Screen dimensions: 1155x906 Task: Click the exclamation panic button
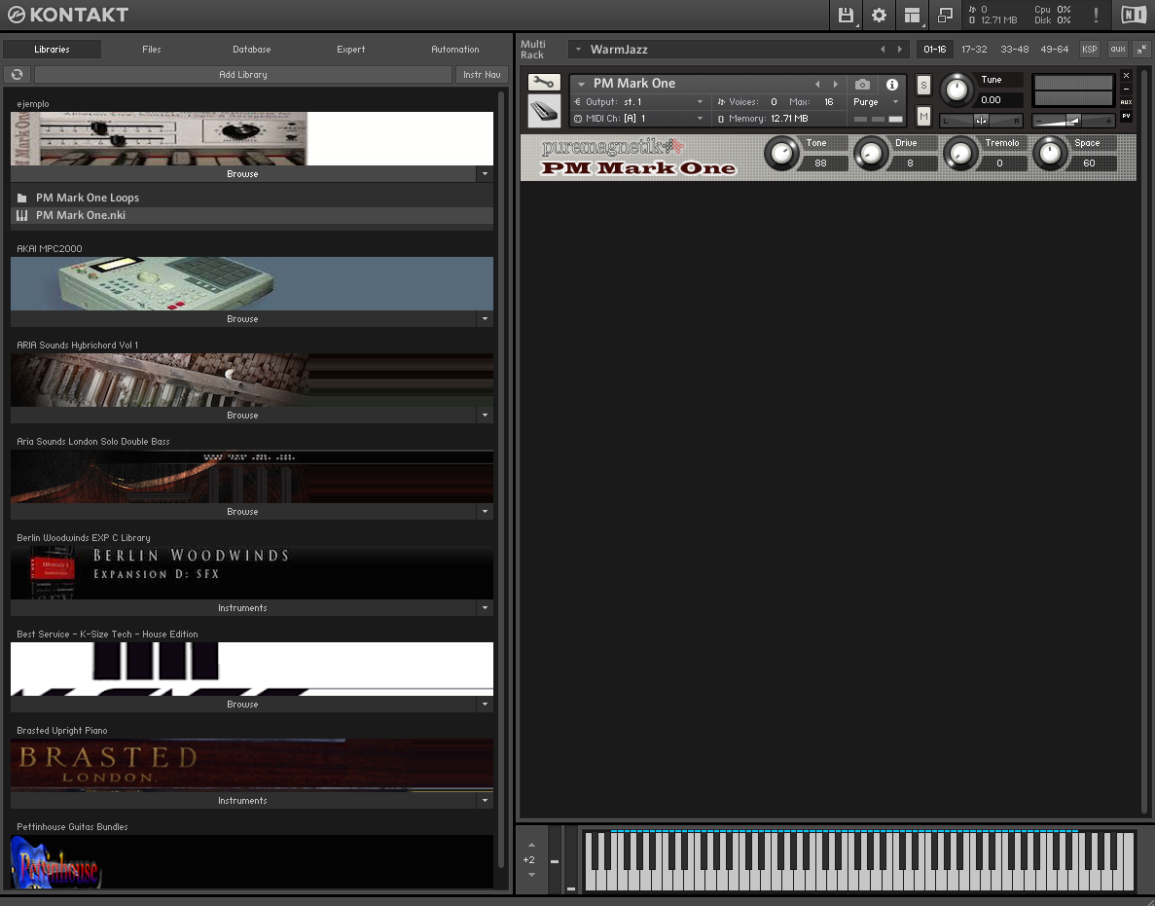click(x=1096, y=16)
